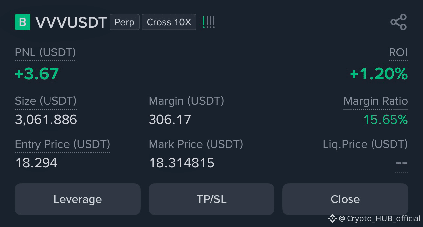Tap the Margin Ratio label

375,101
